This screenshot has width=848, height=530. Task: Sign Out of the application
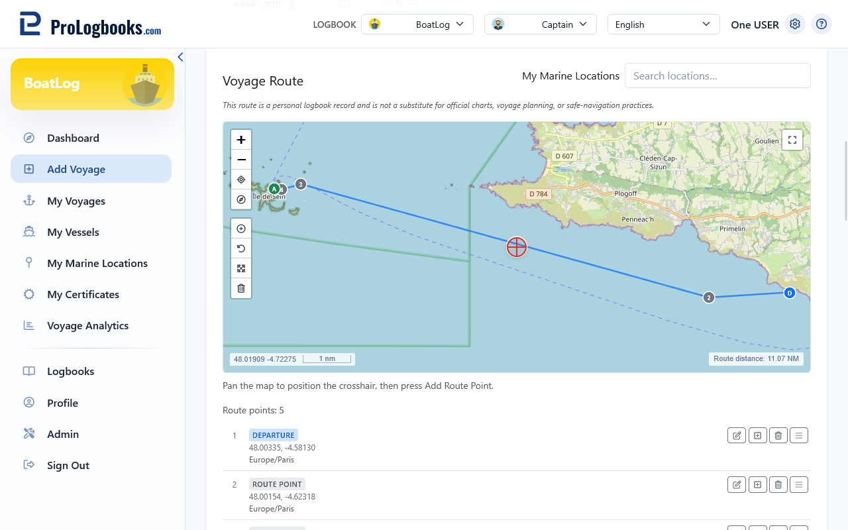coord(91,465)
